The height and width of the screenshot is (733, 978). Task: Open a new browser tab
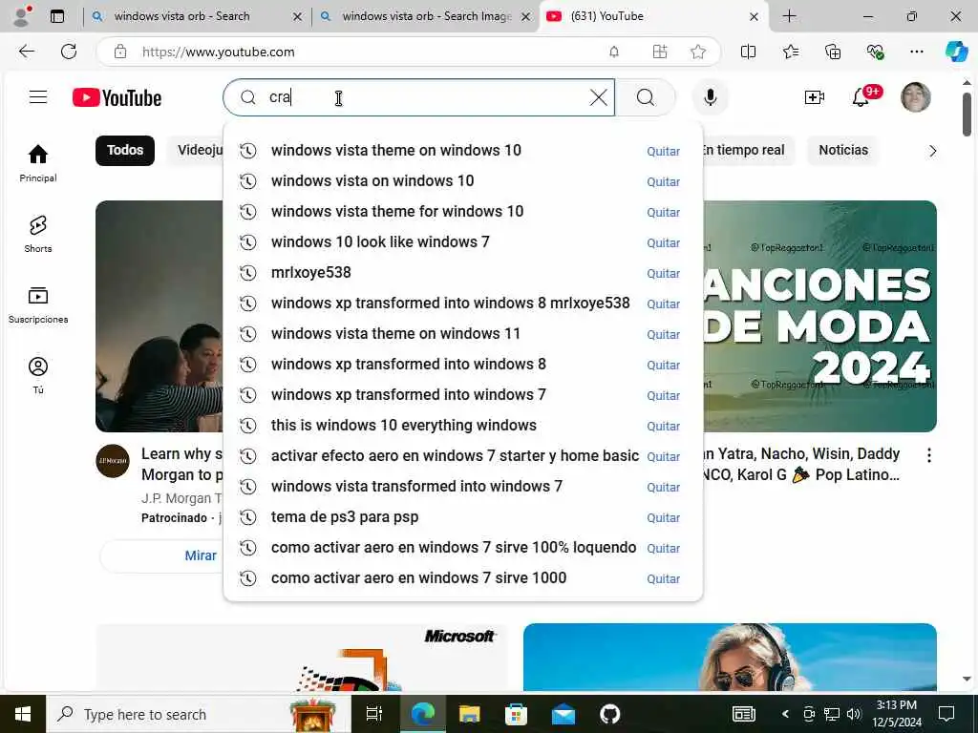click(789, 16)
